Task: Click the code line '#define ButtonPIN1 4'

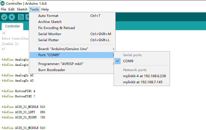Action: 18,91
